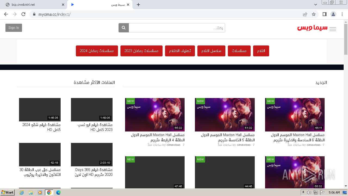This screenshot has width=348, height=196.
Task: Open second-row thumbnail with 44:45 duration
Action: click(225, 172)
